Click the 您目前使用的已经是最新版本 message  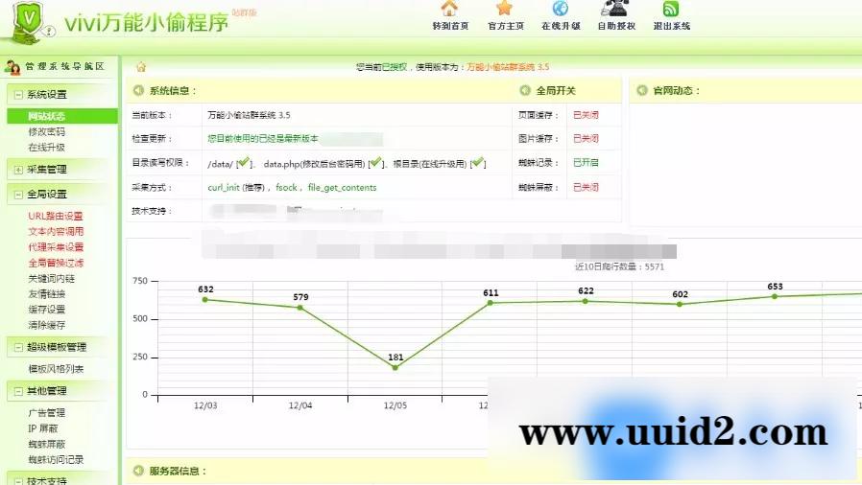(x=263, y=139)
